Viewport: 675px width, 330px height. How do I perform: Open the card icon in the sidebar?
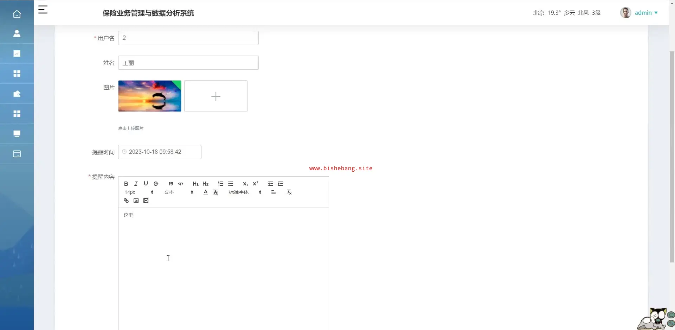(17, 154)
